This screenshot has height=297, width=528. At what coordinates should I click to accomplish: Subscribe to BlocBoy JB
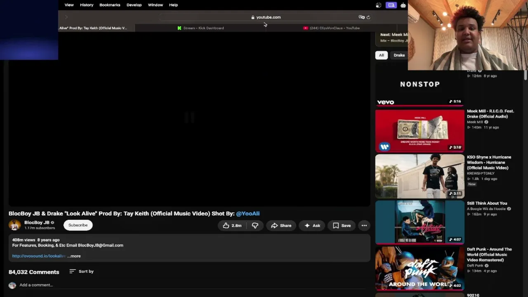78,225
